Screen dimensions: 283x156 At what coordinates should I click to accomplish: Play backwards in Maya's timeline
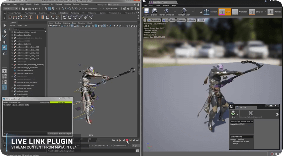pyautogui.click(x=124, y=140)
